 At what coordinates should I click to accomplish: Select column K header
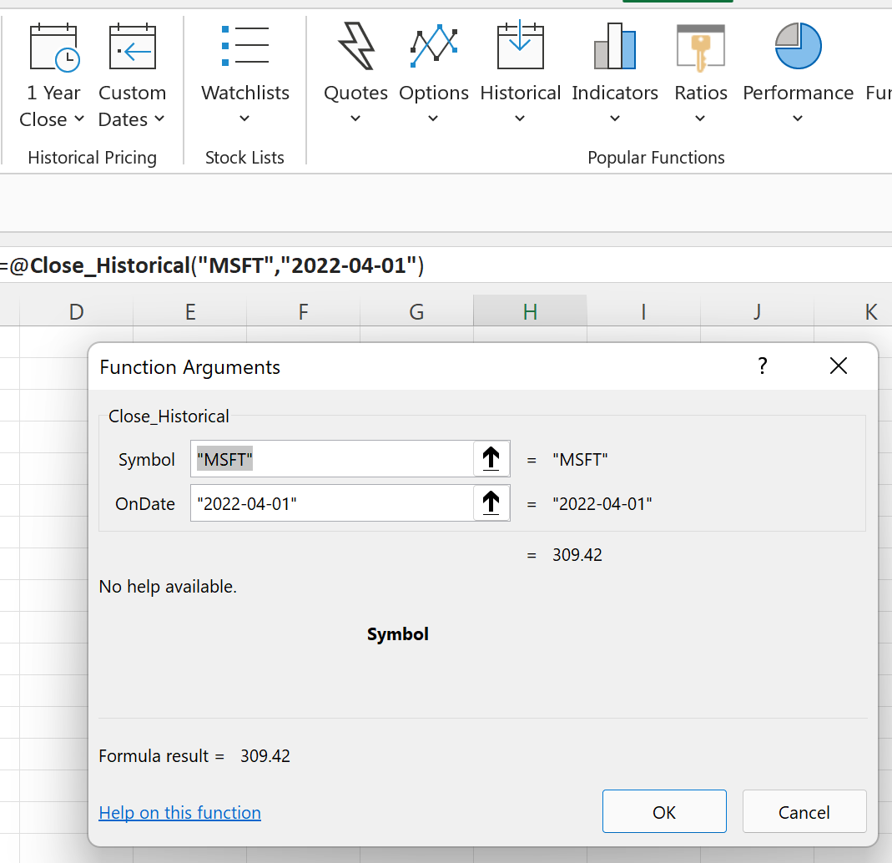click(x=854, y=311)
